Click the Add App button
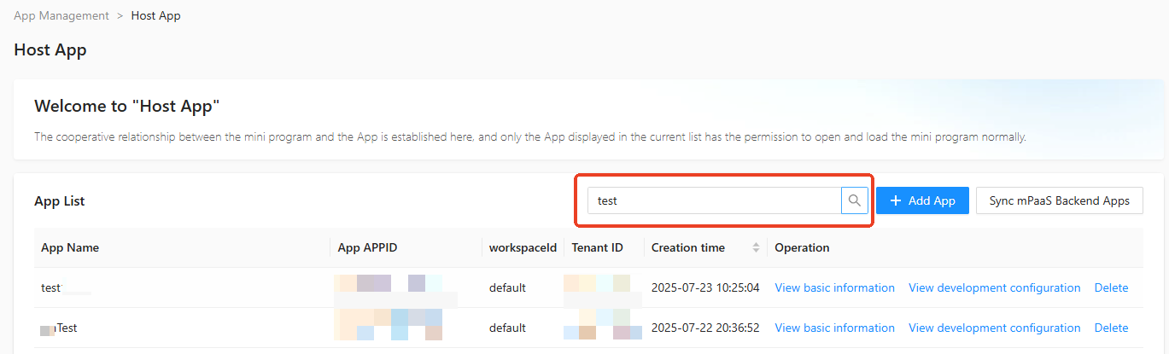 tap(922, 200)
